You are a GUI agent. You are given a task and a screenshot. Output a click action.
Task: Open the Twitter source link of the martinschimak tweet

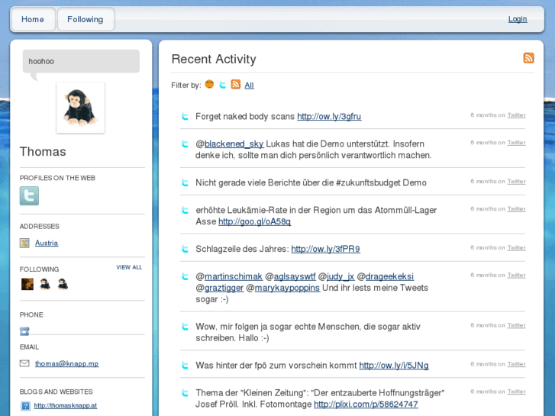(x=516, y=275)
